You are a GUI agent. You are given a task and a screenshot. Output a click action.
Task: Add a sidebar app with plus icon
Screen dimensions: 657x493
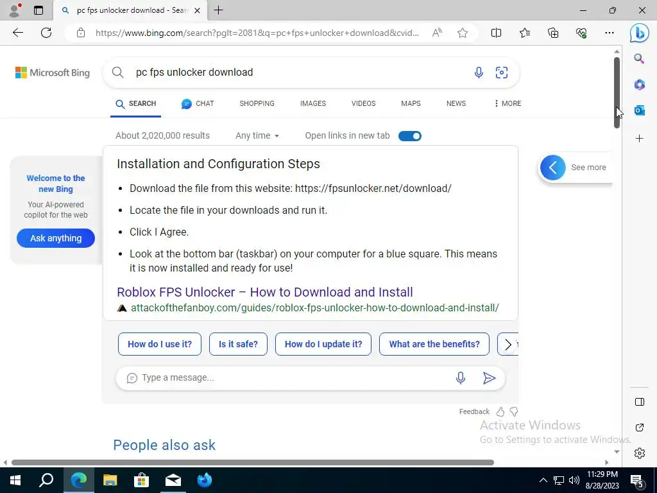coord(639,139)
